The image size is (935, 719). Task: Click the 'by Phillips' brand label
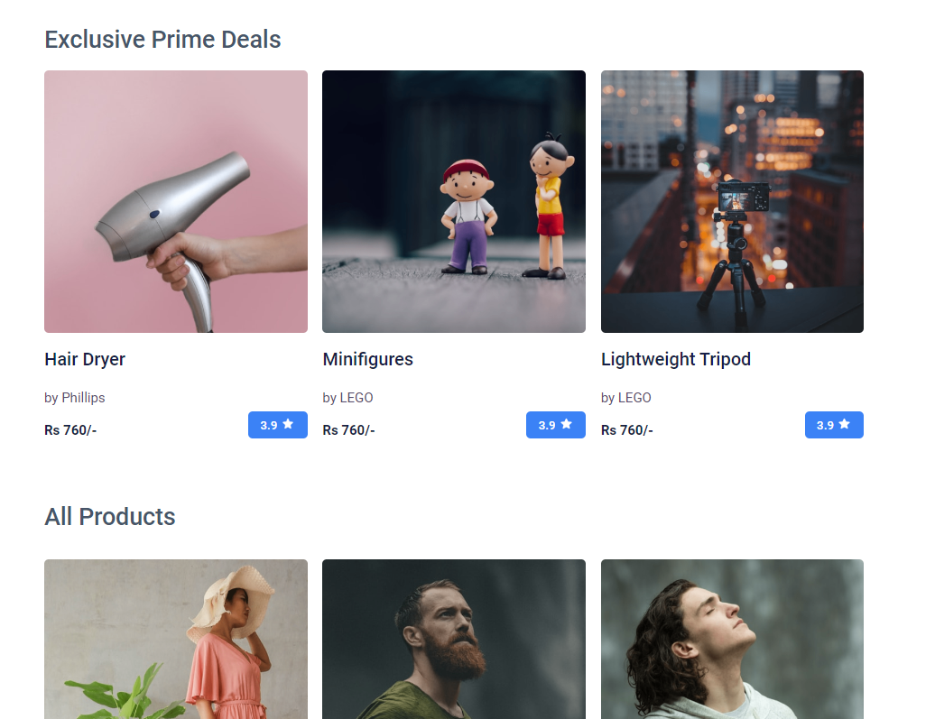[x=75, y=398]
